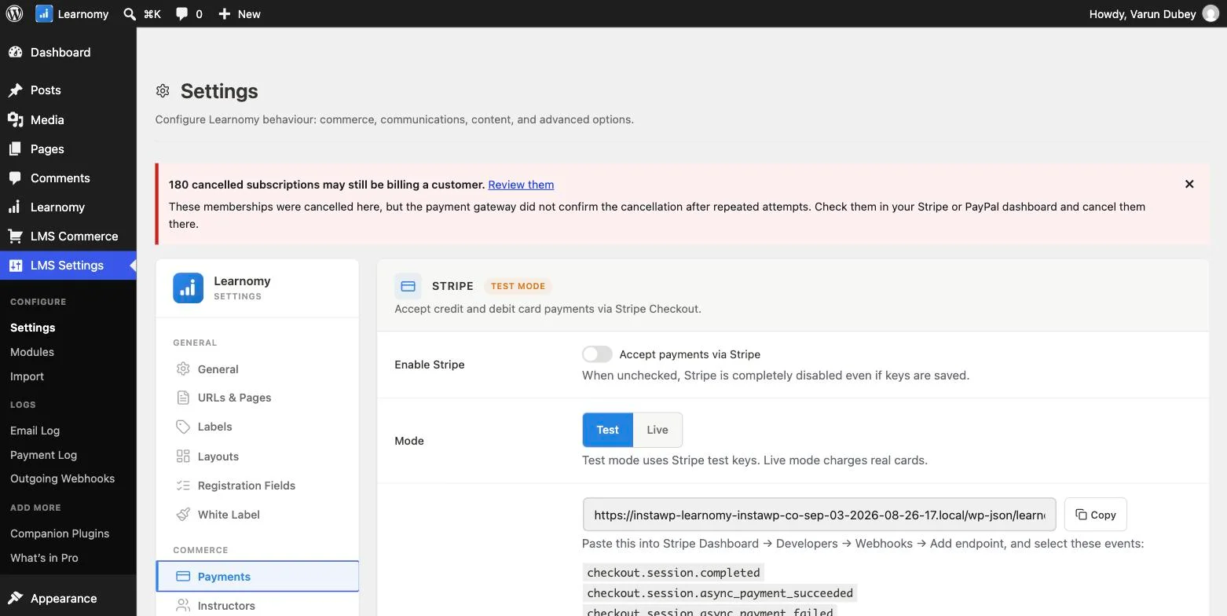Click the Appearance paintbrush icon
The image size is (1227, 616).
[15, 598]
